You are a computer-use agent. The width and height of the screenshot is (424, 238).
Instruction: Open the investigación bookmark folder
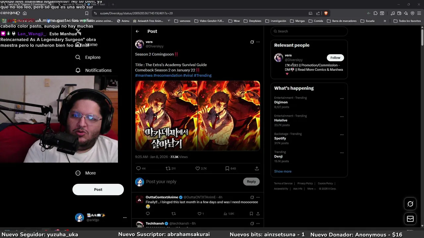pyautogui.click(x=276, y=21)
